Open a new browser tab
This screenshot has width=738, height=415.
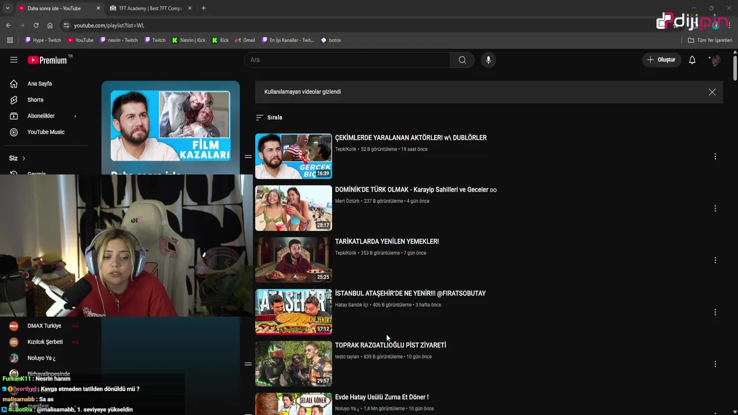pos(204,8)
